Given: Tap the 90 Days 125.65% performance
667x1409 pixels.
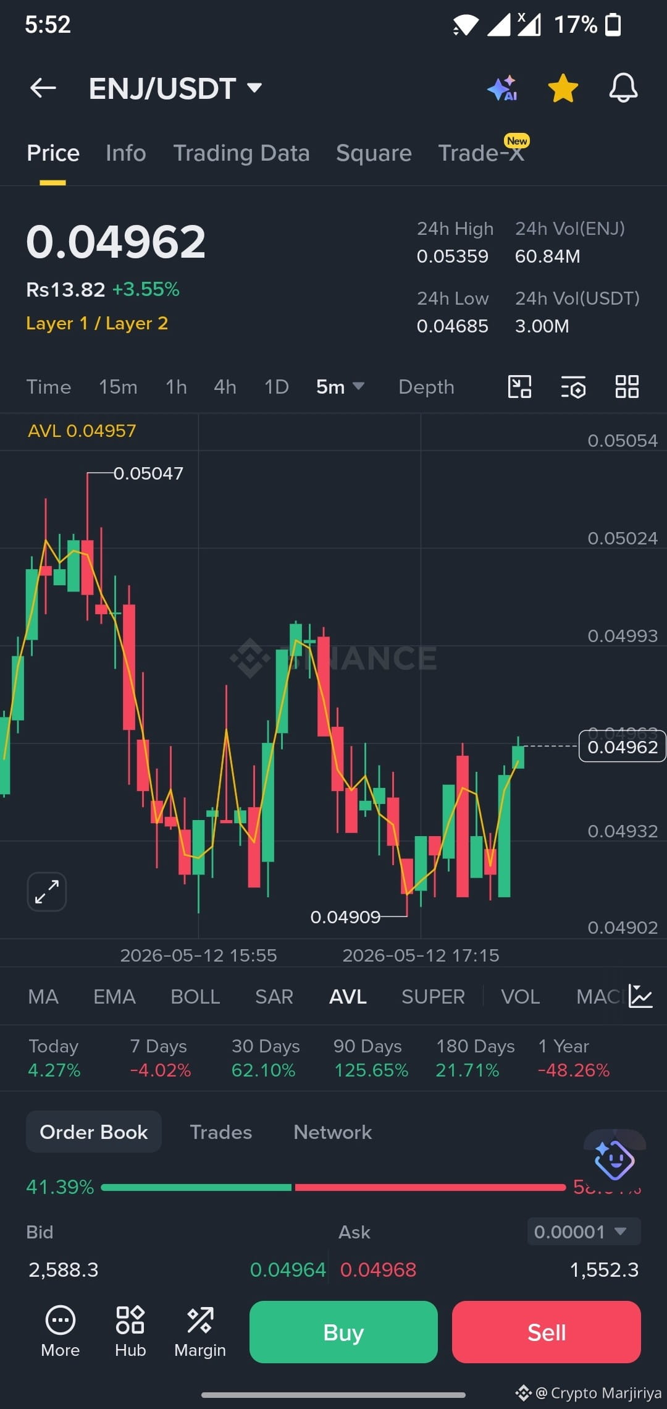Looking at the screenshot, I should click(x=371, y=1058).
